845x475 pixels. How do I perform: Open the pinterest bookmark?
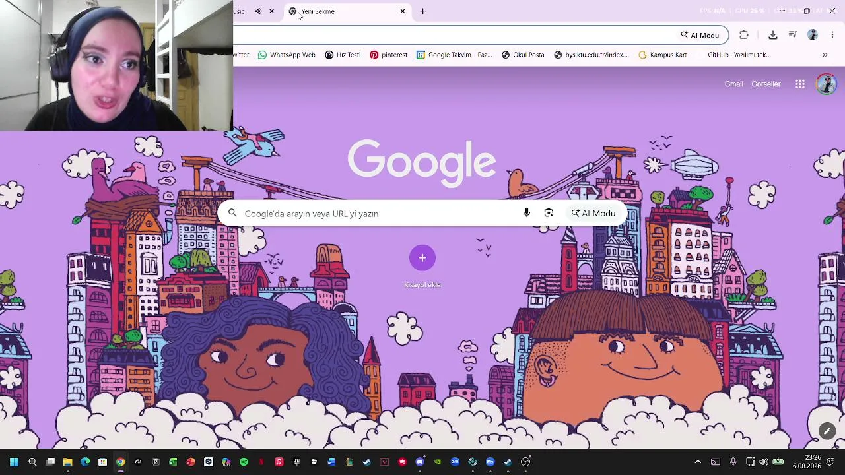coord(388,55)
